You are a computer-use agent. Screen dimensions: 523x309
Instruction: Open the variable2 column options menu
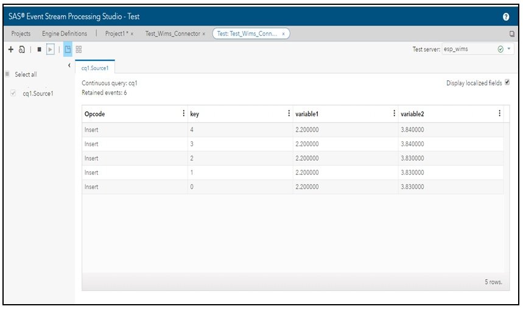click(x=499, y=113)
